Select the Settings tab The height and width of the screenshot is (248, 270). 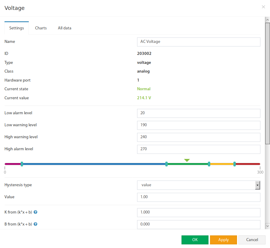click(16, 28)
